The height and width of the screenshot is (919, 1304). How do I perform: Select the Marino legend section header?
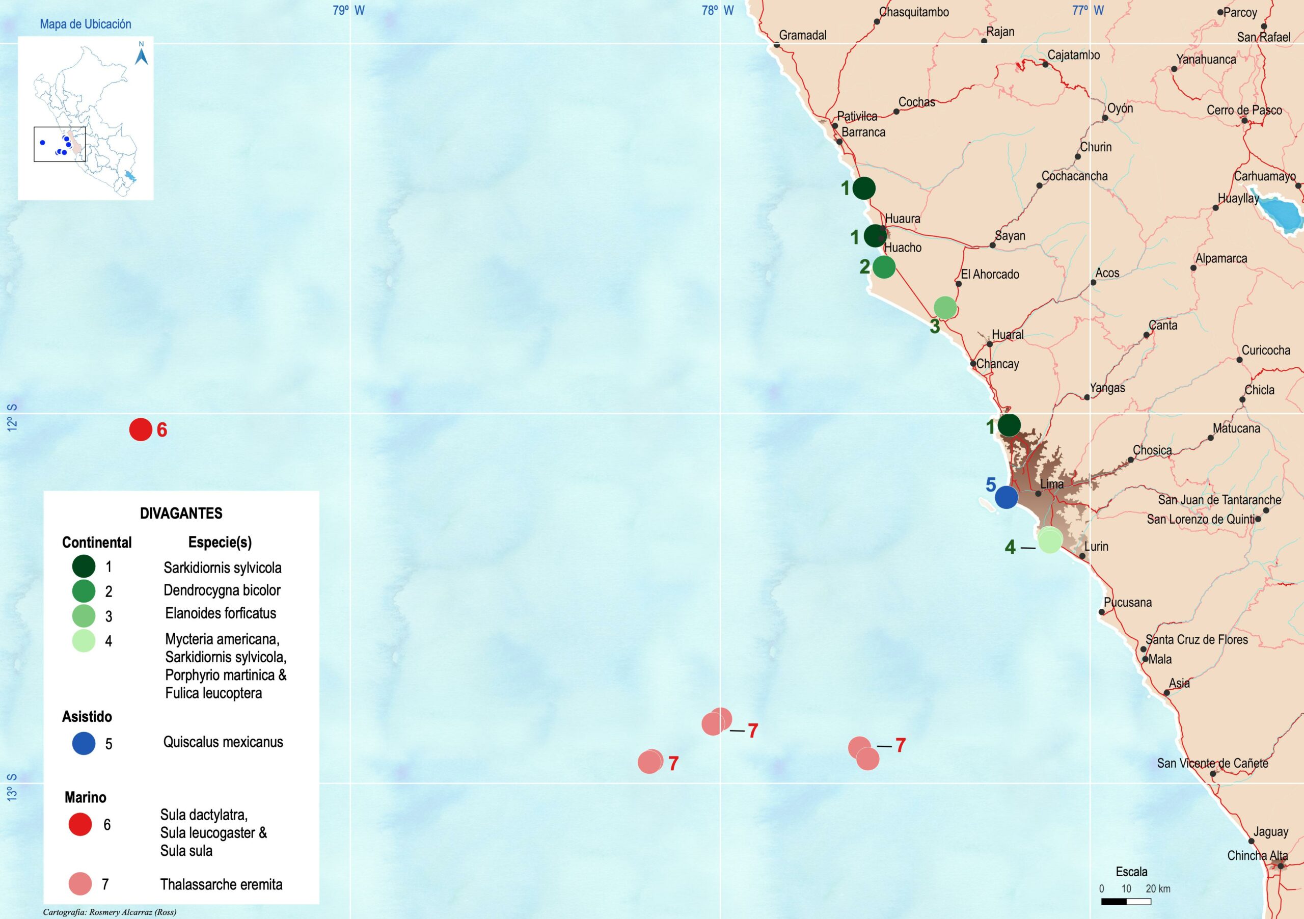click(86, 797)
